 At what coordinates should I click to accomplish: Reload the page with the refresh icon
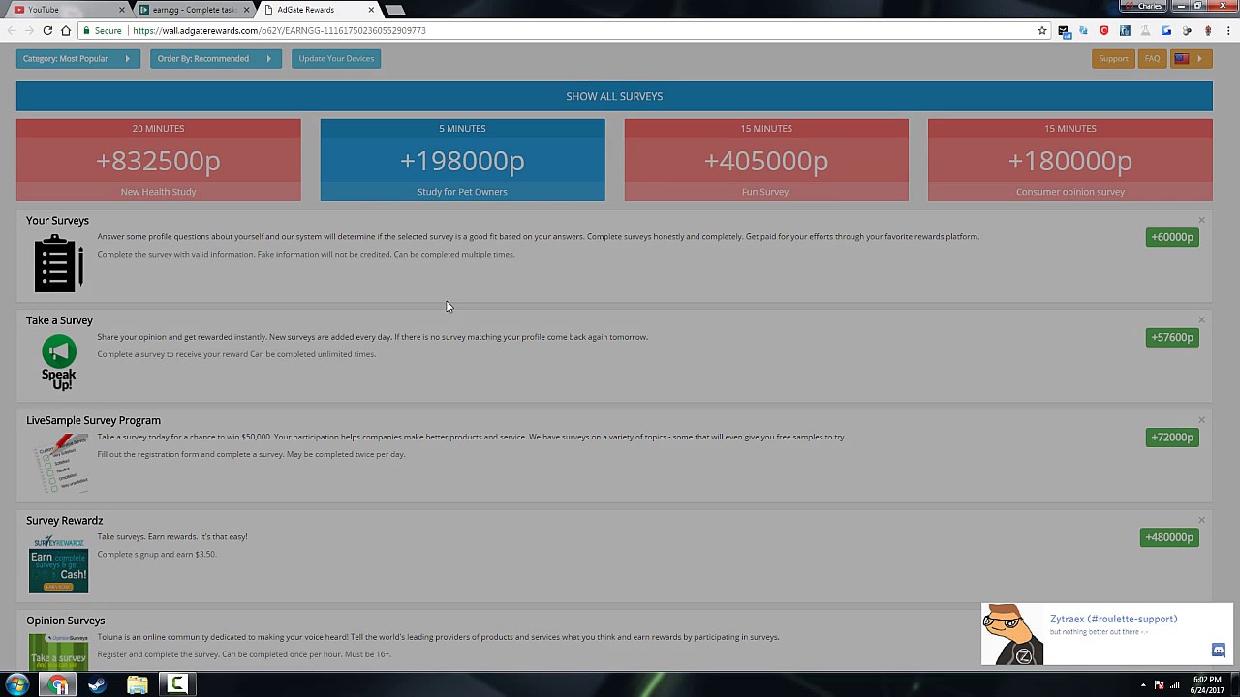pos(47,30)
